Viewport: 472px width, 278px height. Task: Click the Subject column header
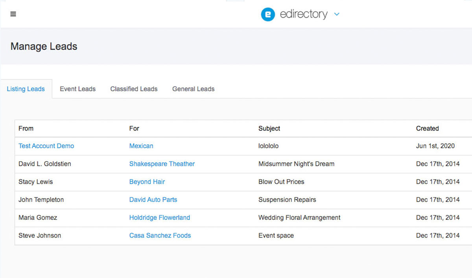269,129
